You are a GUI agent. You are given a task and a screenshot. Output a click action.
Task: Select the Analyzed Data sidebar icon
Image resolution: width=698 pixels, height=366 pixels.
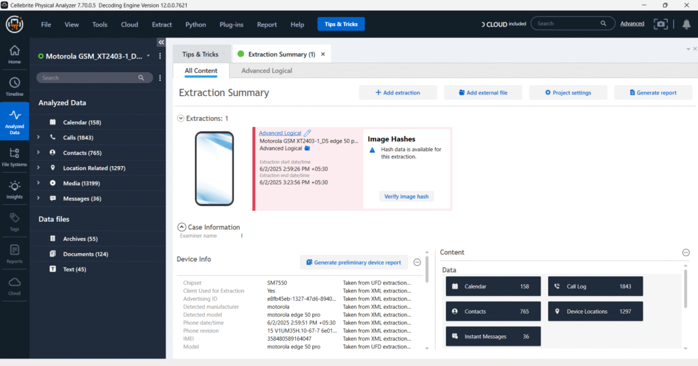[x=14, y=122]
